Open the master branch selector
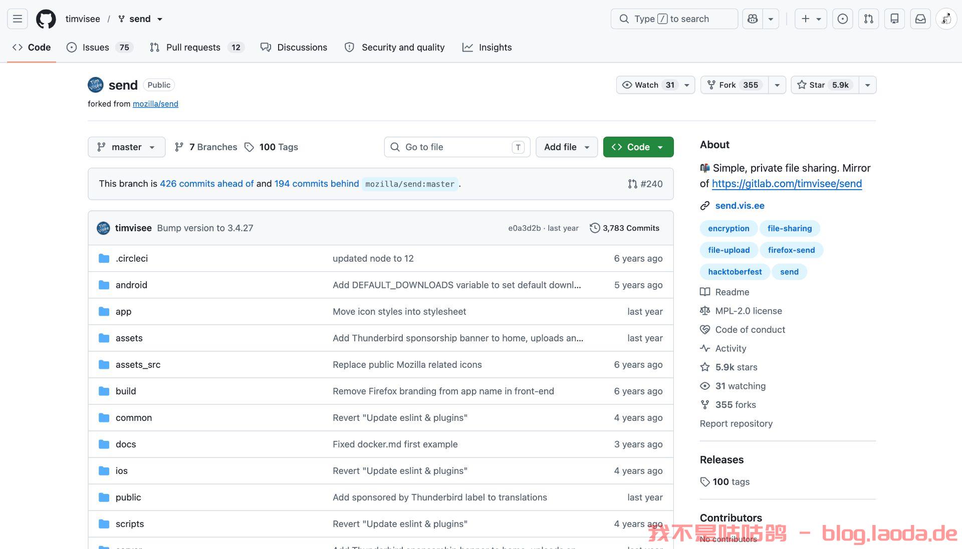 pos(127,147)
